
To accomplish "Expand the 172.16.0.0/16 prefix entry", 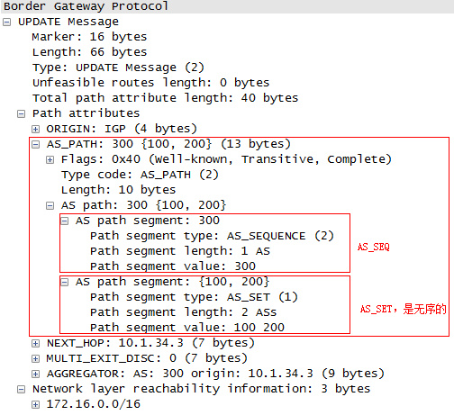I will point(35,404).
